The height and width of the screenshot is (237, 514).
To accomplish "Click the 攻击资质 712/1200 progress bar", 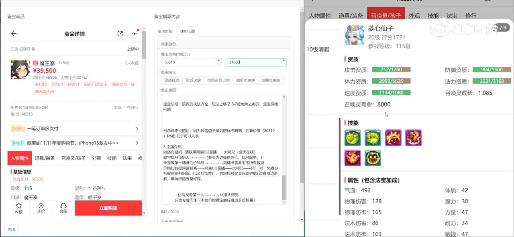I will 391,69.
